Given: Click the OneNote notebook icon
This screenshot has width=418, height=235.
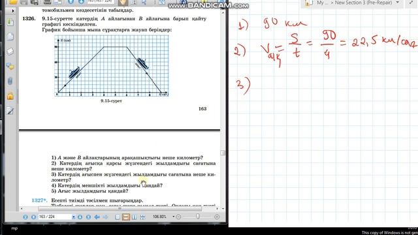Looking at the screenshot, I should tap(308, 3).
